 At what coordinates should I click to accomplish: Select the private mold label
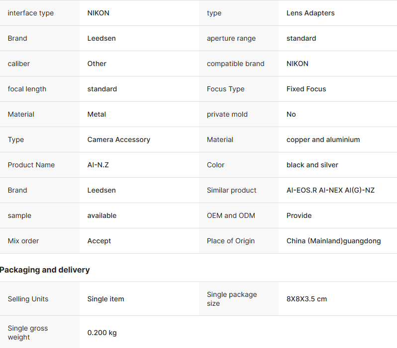pyautogui.click(x=227, y=114)
